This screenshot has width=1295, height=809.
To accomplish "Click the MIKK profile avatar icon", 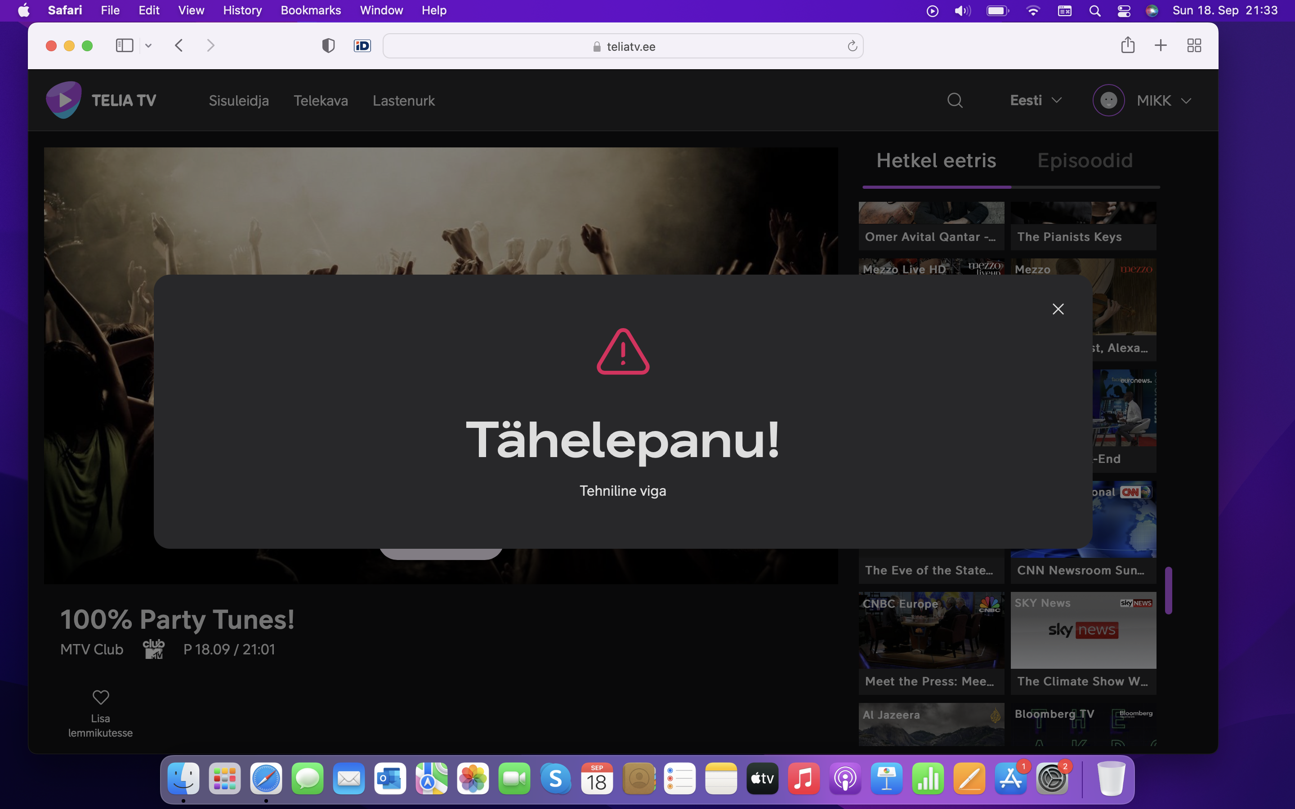I will coord(1108,101).
